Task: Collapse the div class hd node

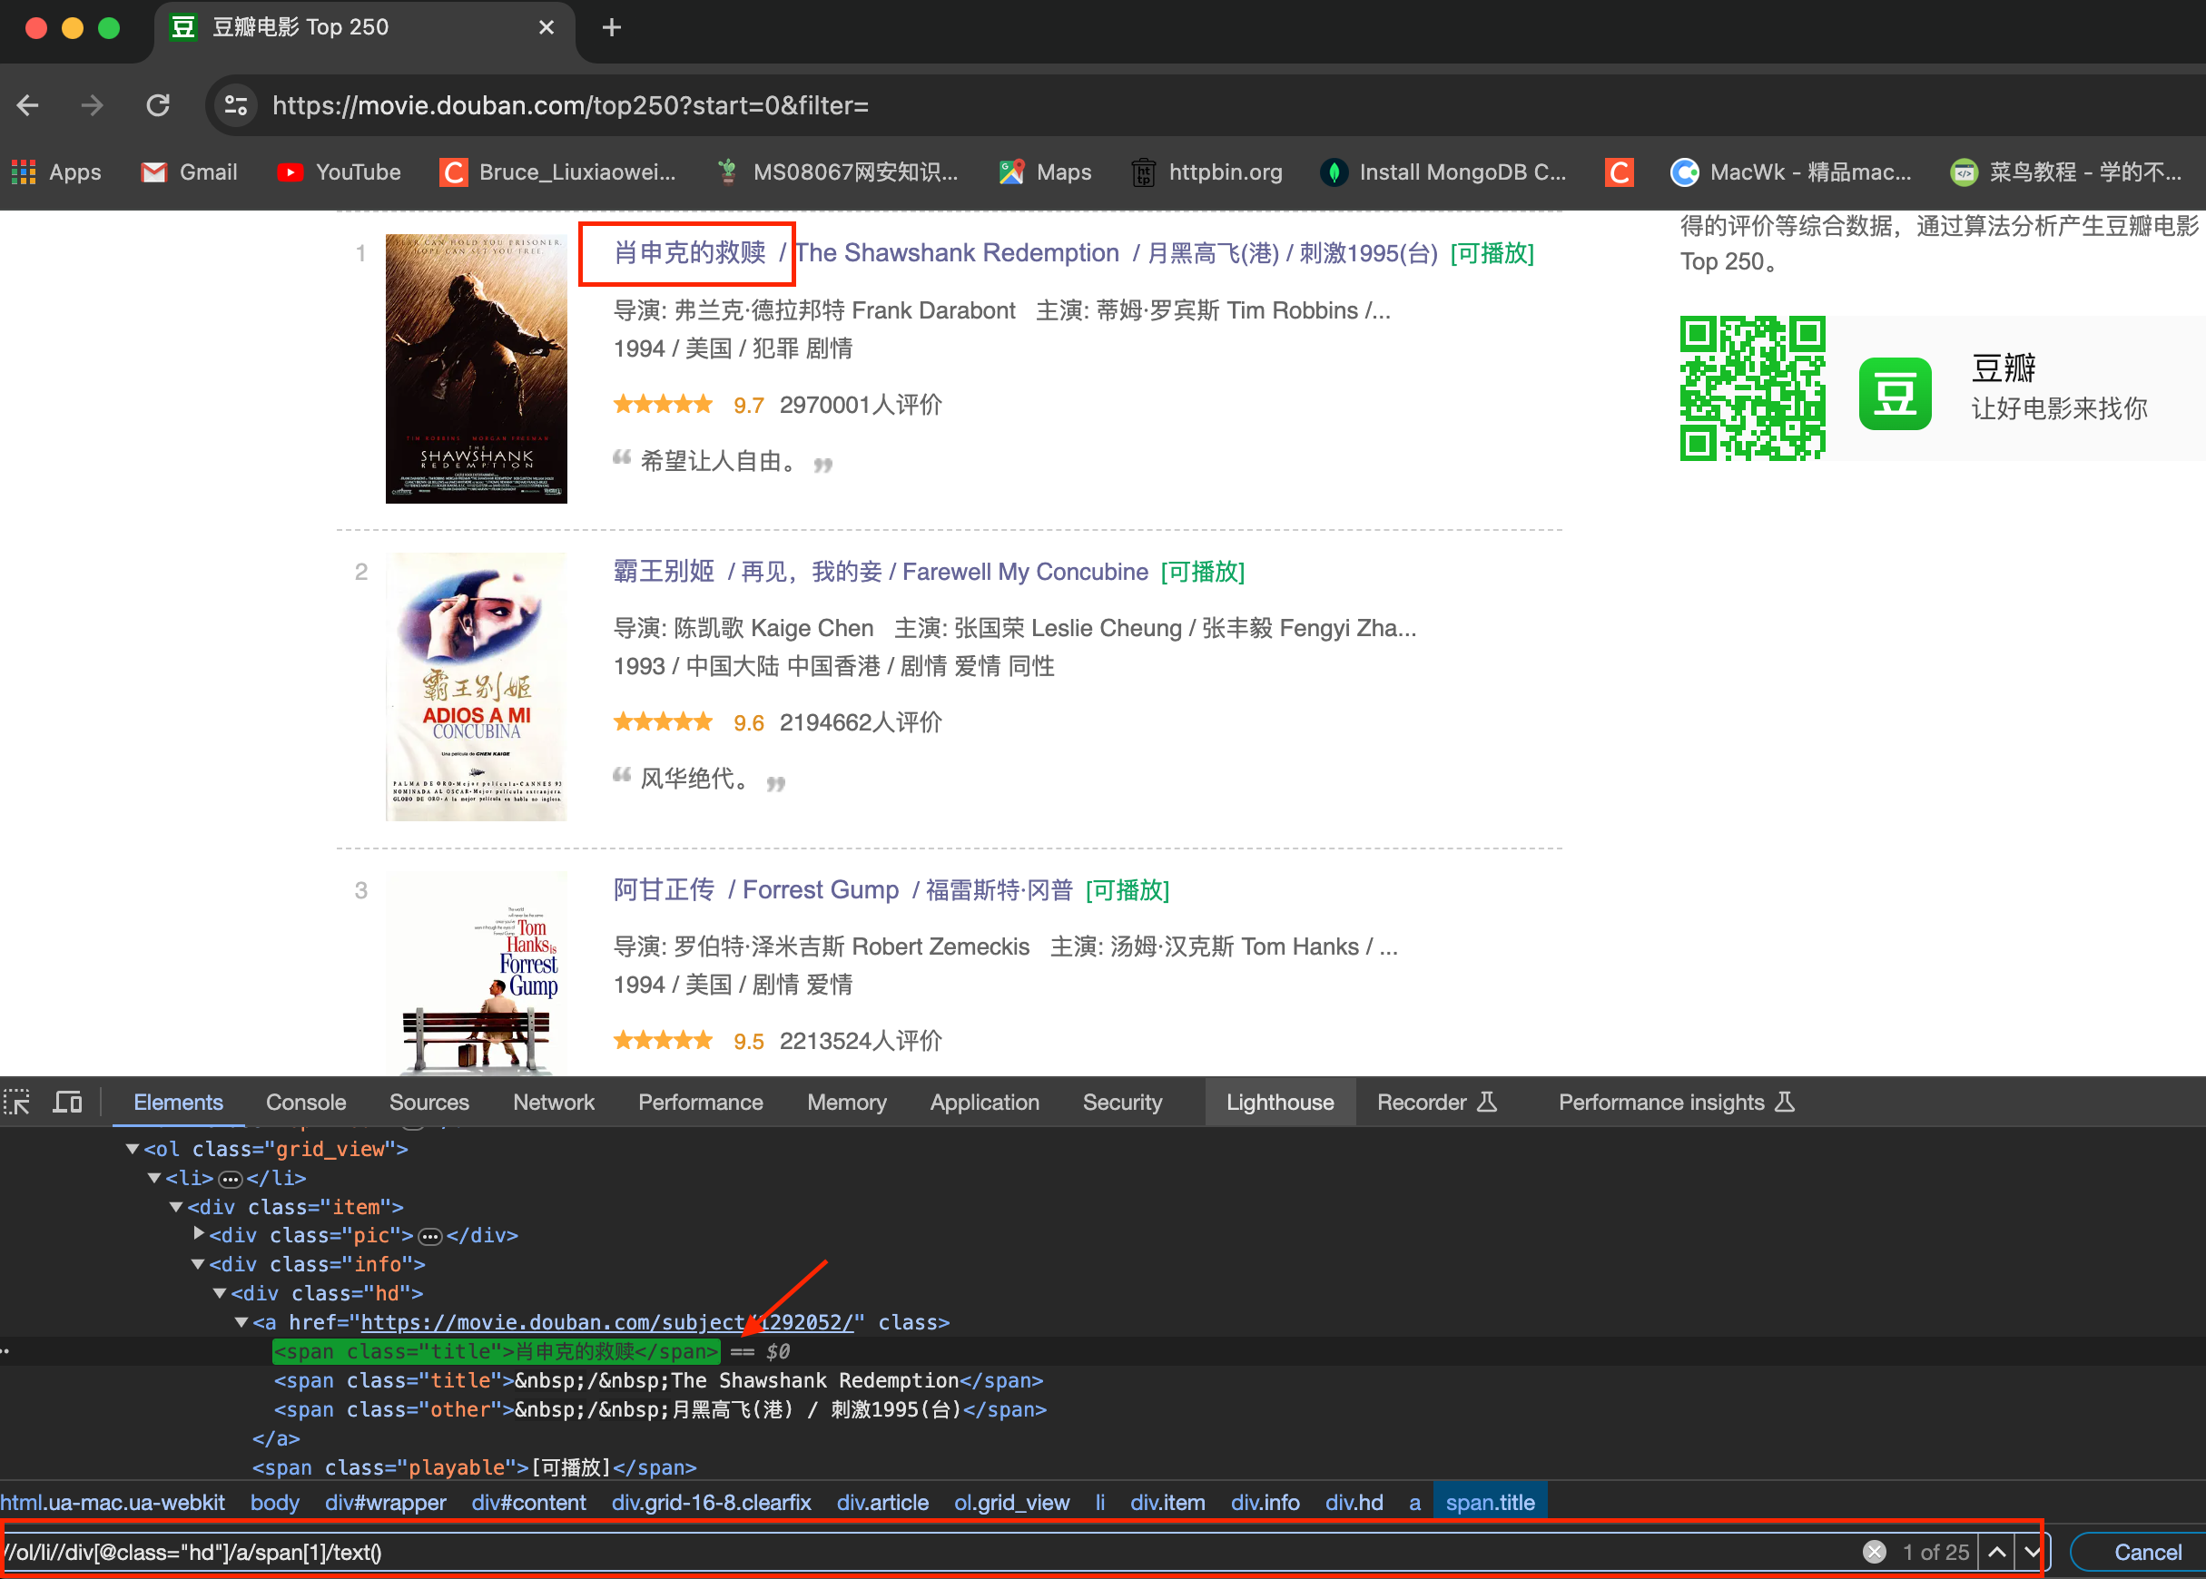Action: [x=220, y=1293]
